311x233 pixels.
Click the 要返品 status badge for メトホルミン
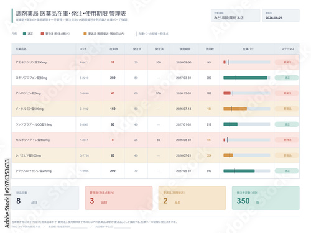287,109
